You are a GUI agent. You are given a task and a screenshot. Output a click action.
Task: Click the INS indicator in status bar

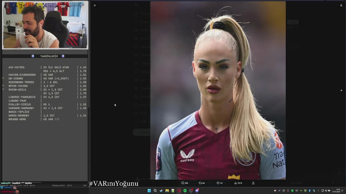click(x=85, y=186)
